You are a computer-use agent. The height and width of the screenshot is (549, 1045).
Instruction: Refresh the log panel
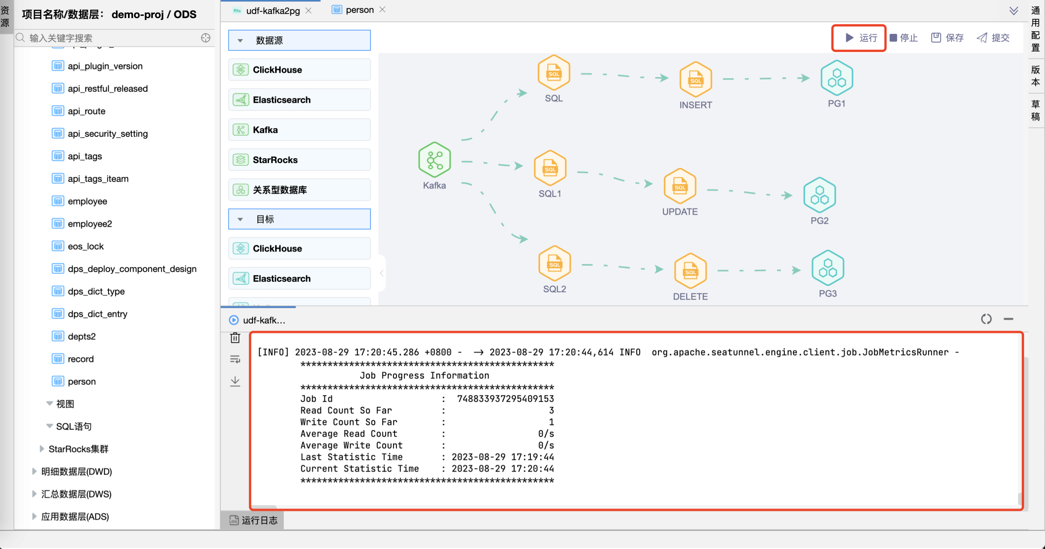pyautogui.click(x=986, y=319)
